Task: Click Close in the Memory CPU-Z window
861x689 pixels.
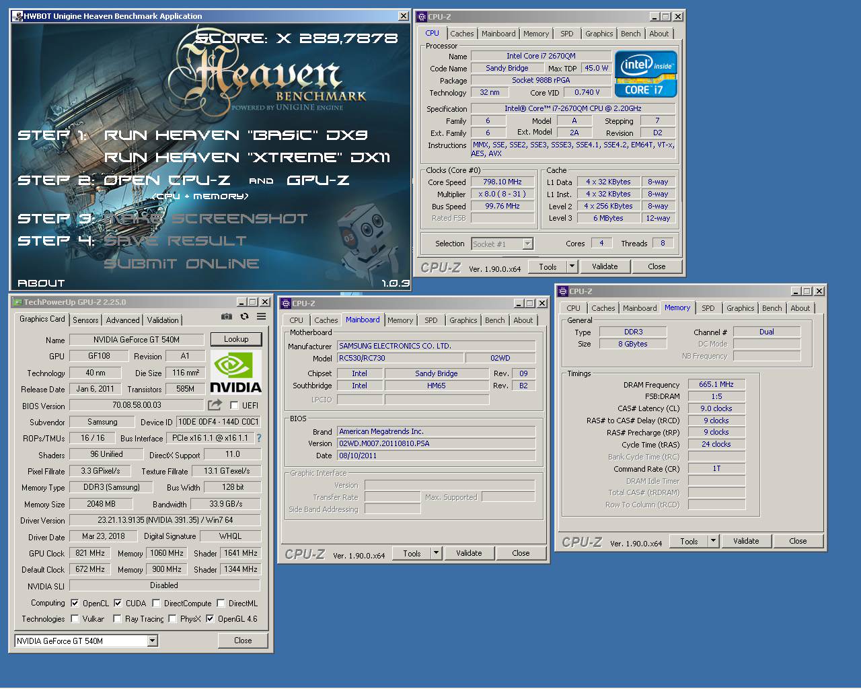Action: point(798,541)
